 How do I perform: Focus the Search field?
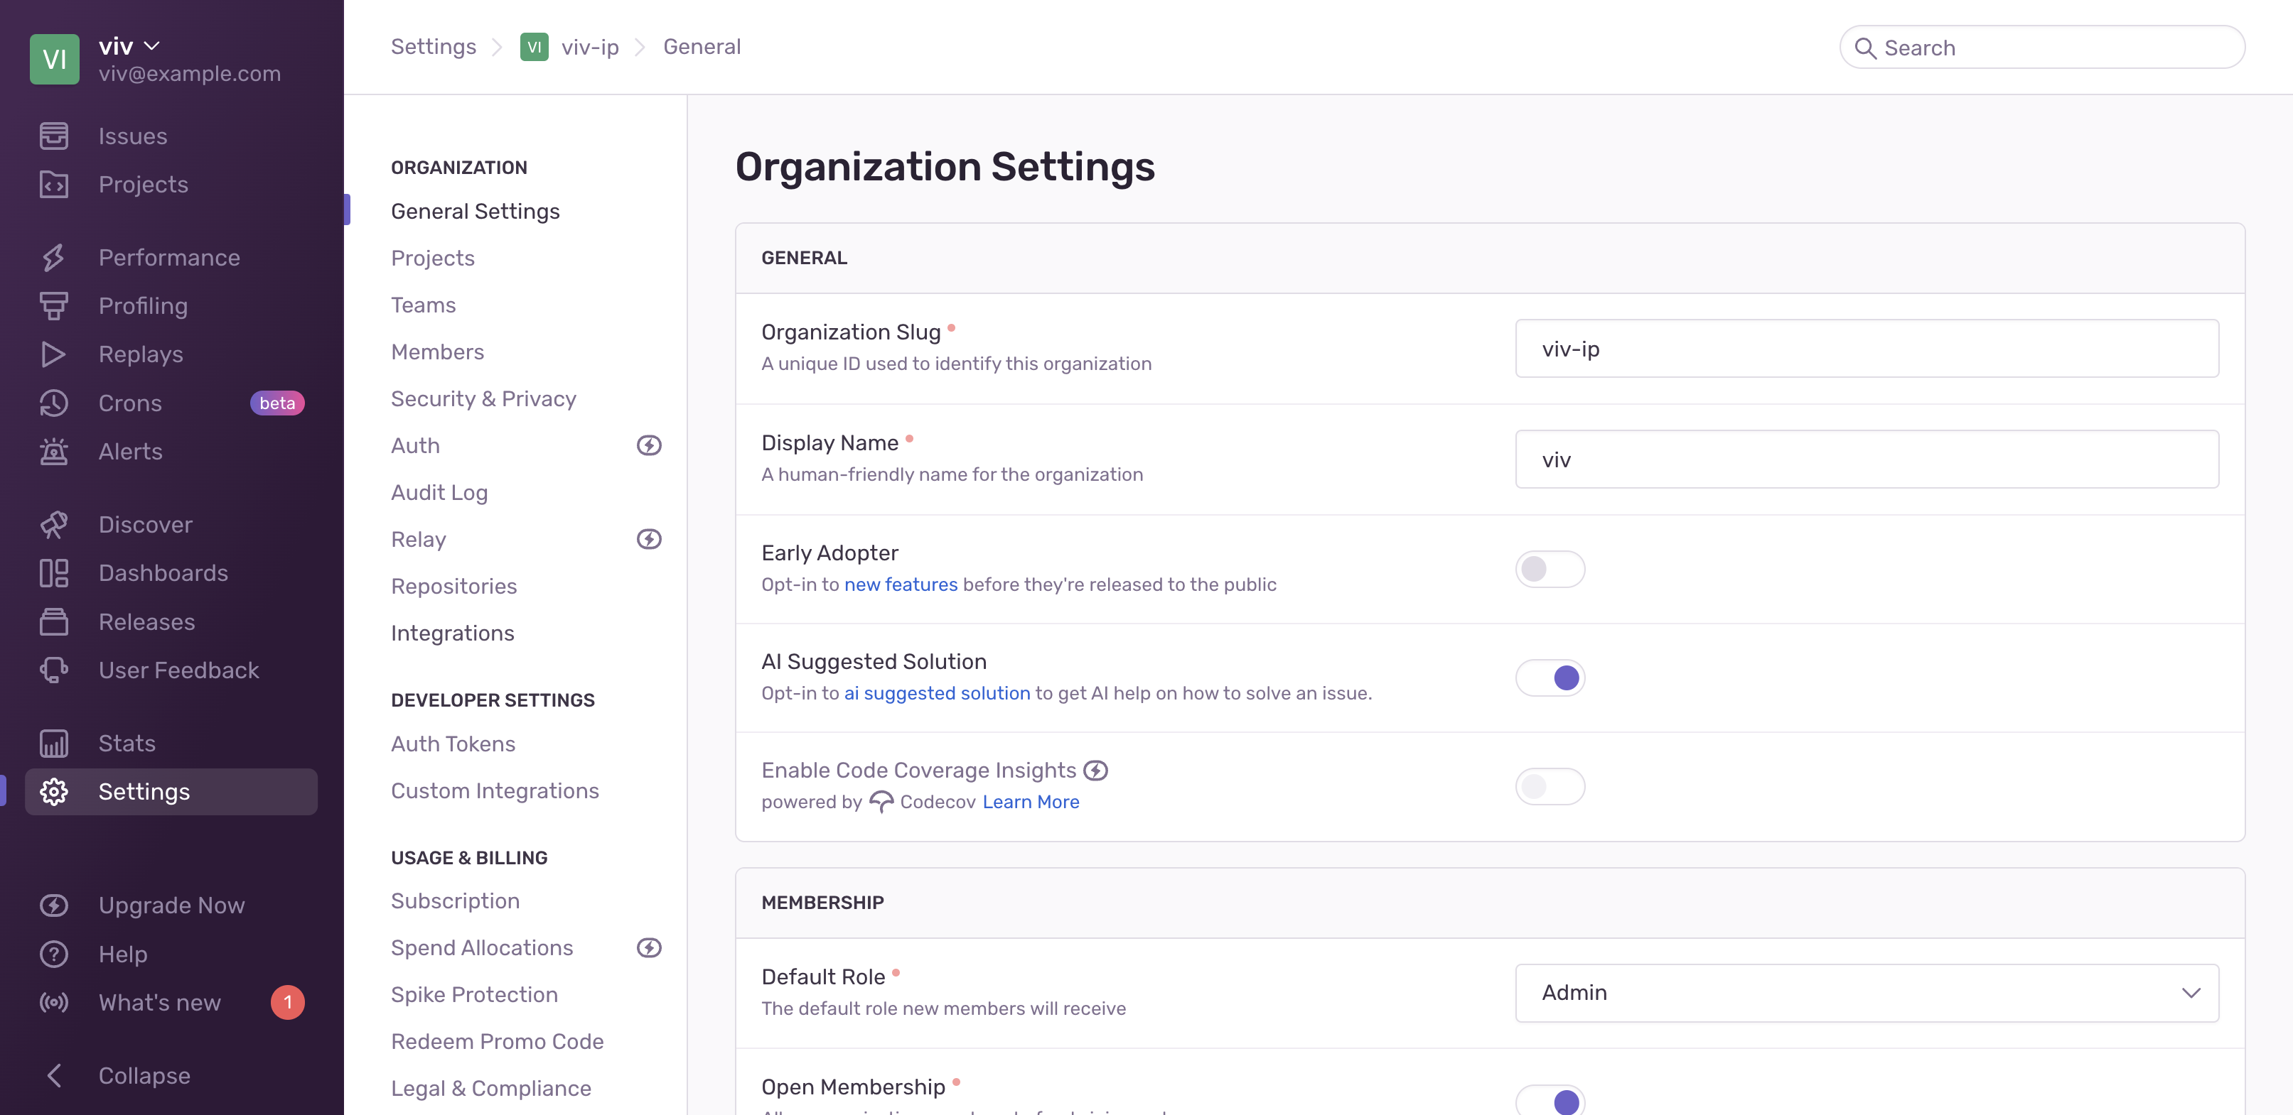(2042, 47)
